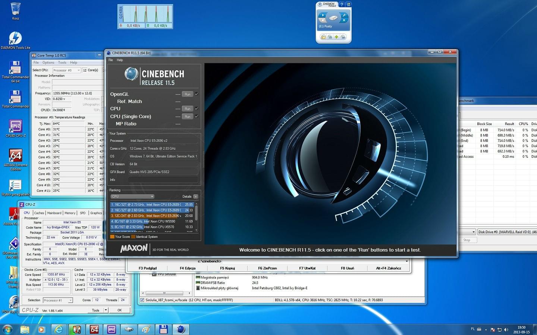Switch to CPU-Z Caches tab
The height and width of the screenshot is (335, 537).
coord(39,213)
